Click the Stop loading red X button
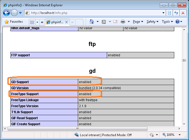The height and width of the screenshot is (140, 189). [x=182, y=13]
